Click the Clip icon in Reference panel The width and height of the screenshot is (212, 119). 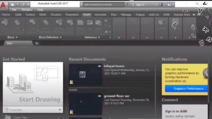pos(90,22)
